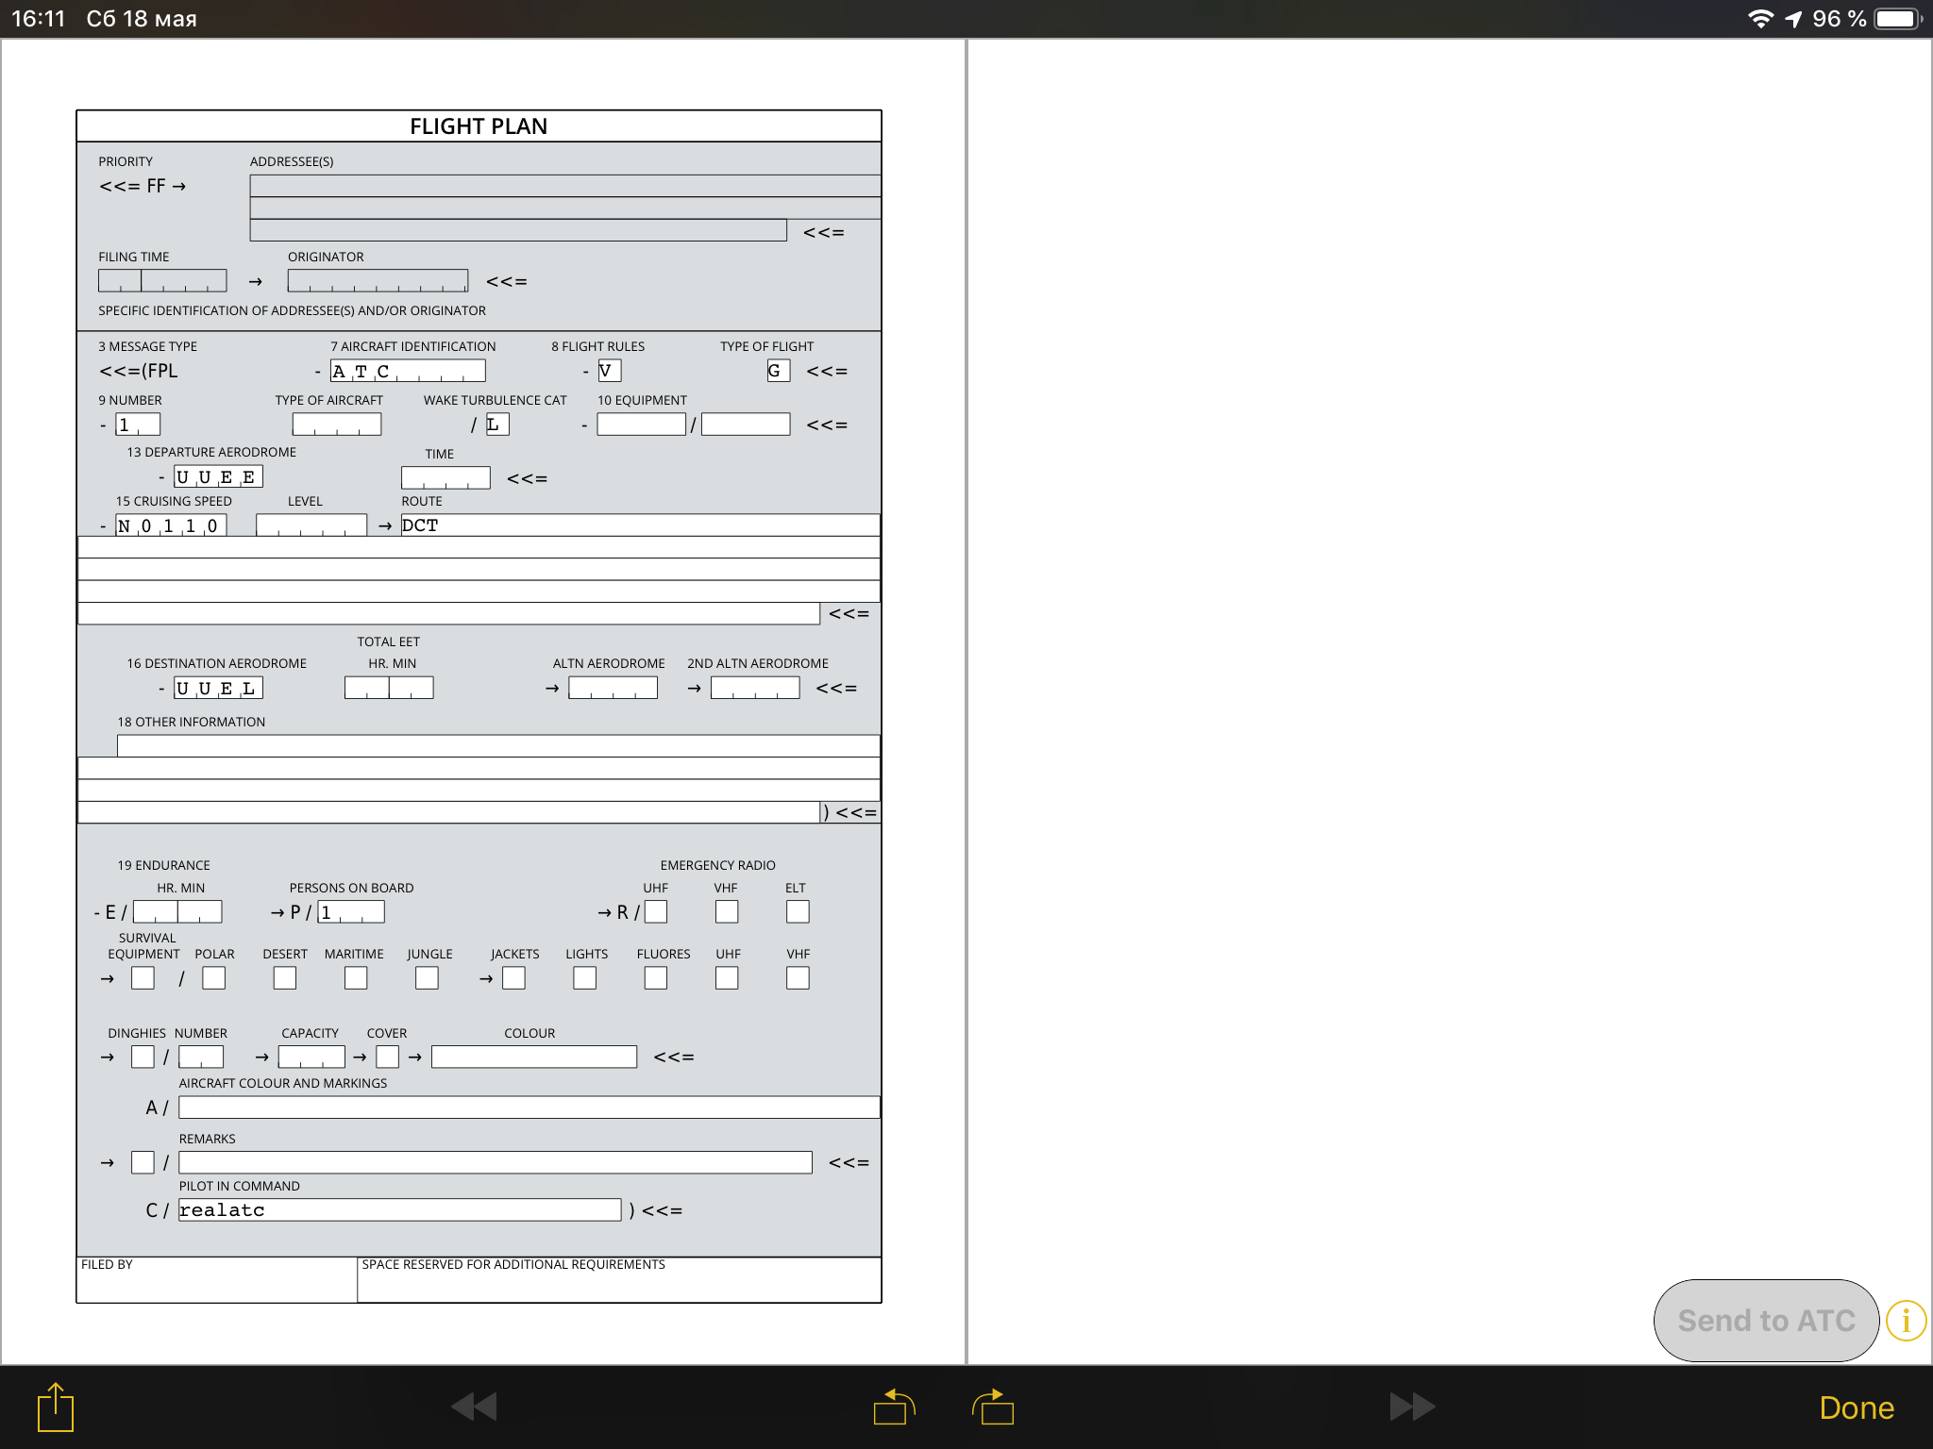Tap the fast-forward double-arrow icon
1933x1449 pixels.
pos(1412,1407)
